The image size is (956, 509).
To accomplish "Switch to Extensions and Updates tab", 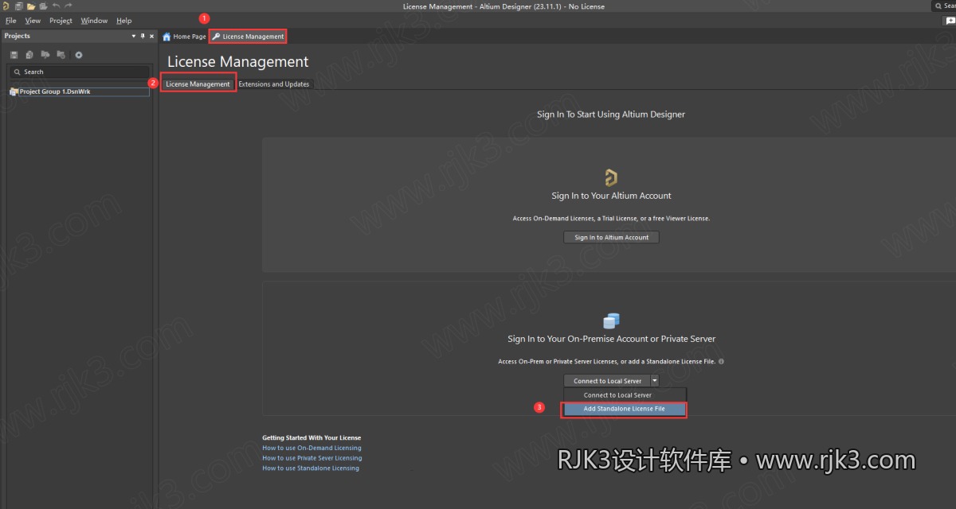I will click(274, 84).
